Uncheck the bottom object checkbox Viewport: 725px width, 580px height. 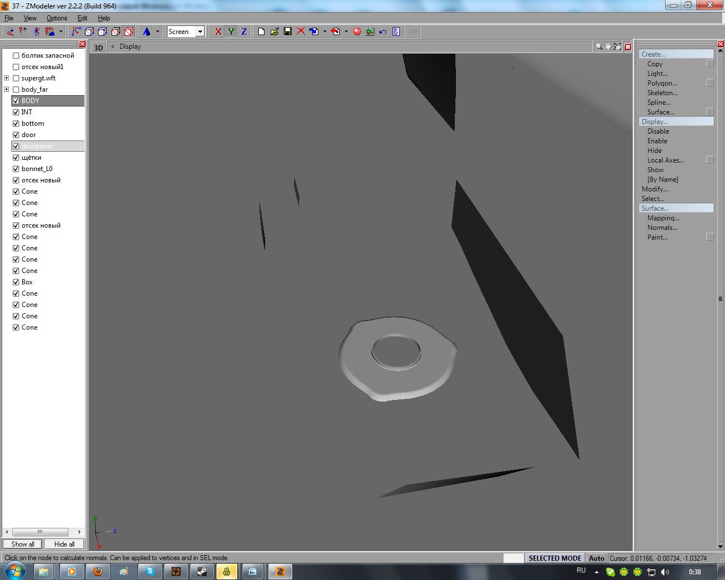click(16, 123)
